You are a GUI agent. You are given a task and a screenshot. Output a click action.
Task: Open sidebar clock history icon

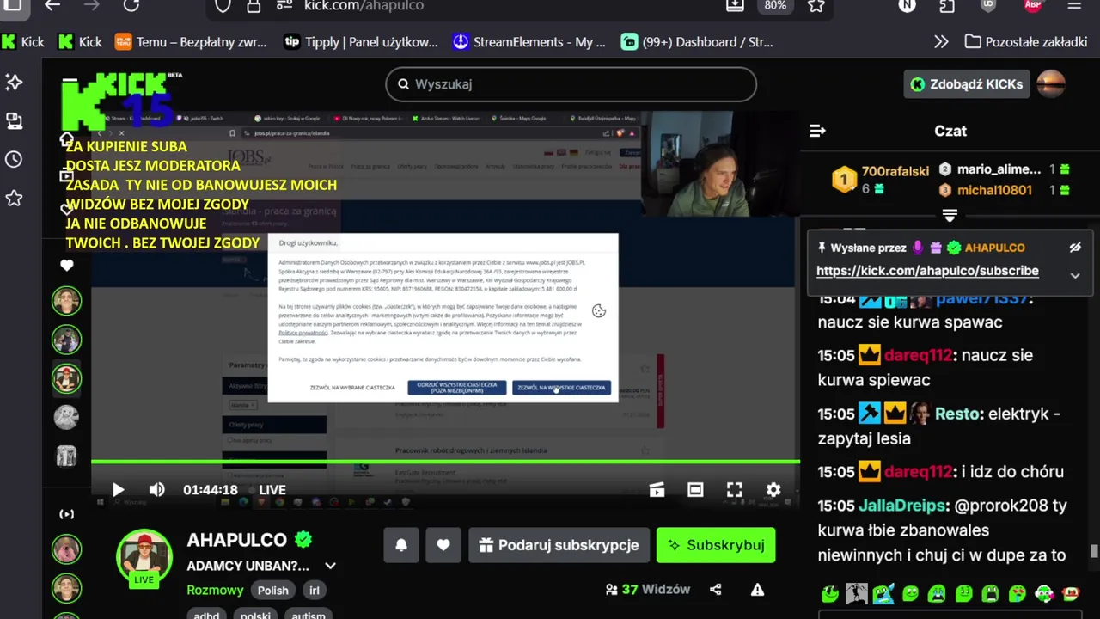[x=14, y=160]
